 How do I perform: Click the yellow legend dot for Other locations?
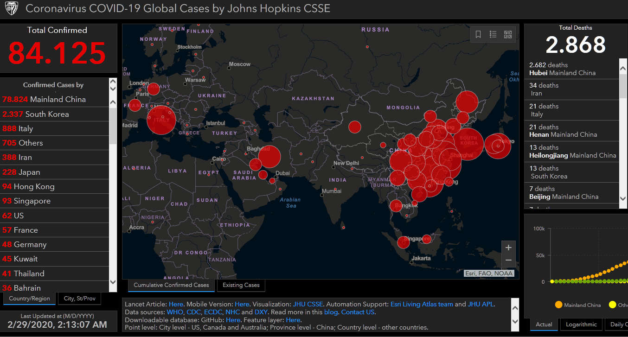tap(612, 305)
